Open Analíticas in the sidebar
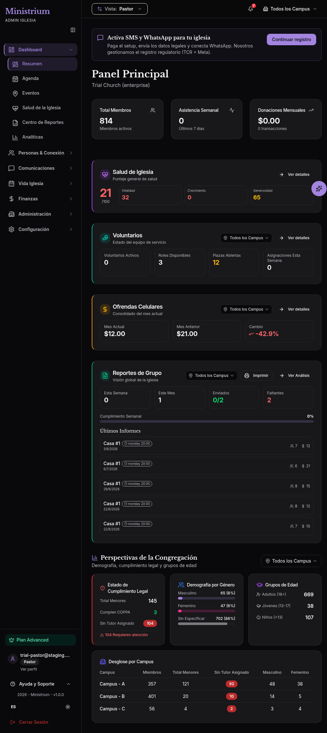 pyautogui.click(x=42, y=137)
